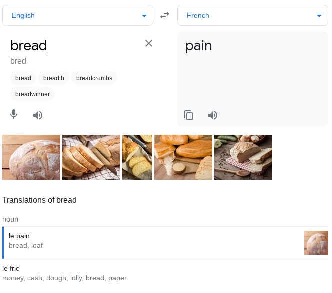Listen to the English source text

[38, 115]
